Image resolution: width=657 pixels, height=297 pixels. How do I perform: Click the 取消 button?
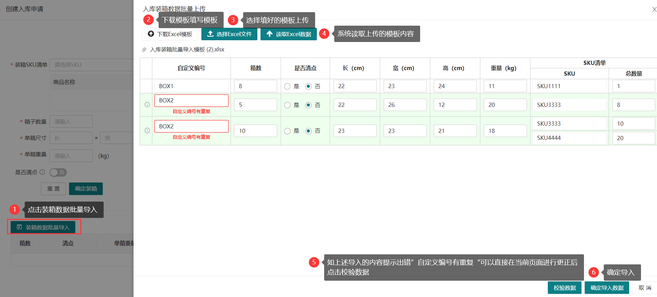tap(644, 288)
